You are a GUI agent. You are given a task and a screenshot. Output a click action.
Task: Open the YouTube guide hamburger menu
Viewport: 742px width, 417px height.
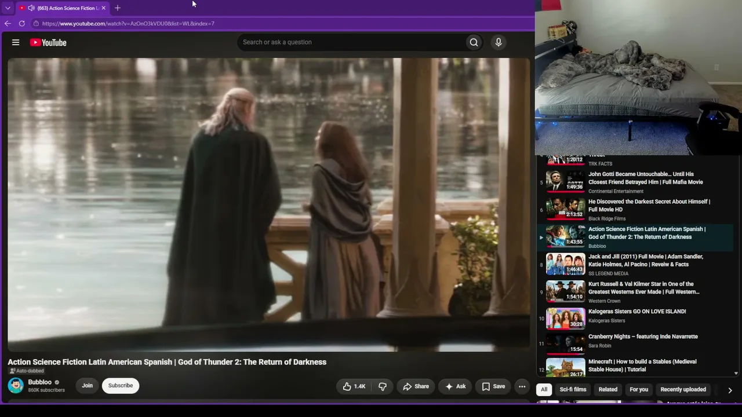click(x=16, y=42)
